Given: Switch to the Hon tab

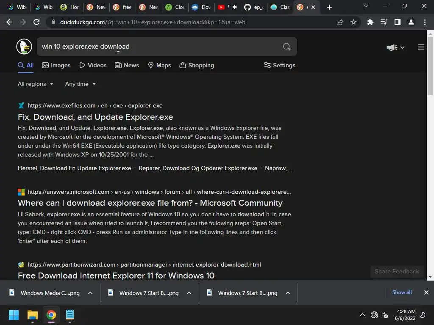Looking at the screenshot, I should [x=70, y=7].
